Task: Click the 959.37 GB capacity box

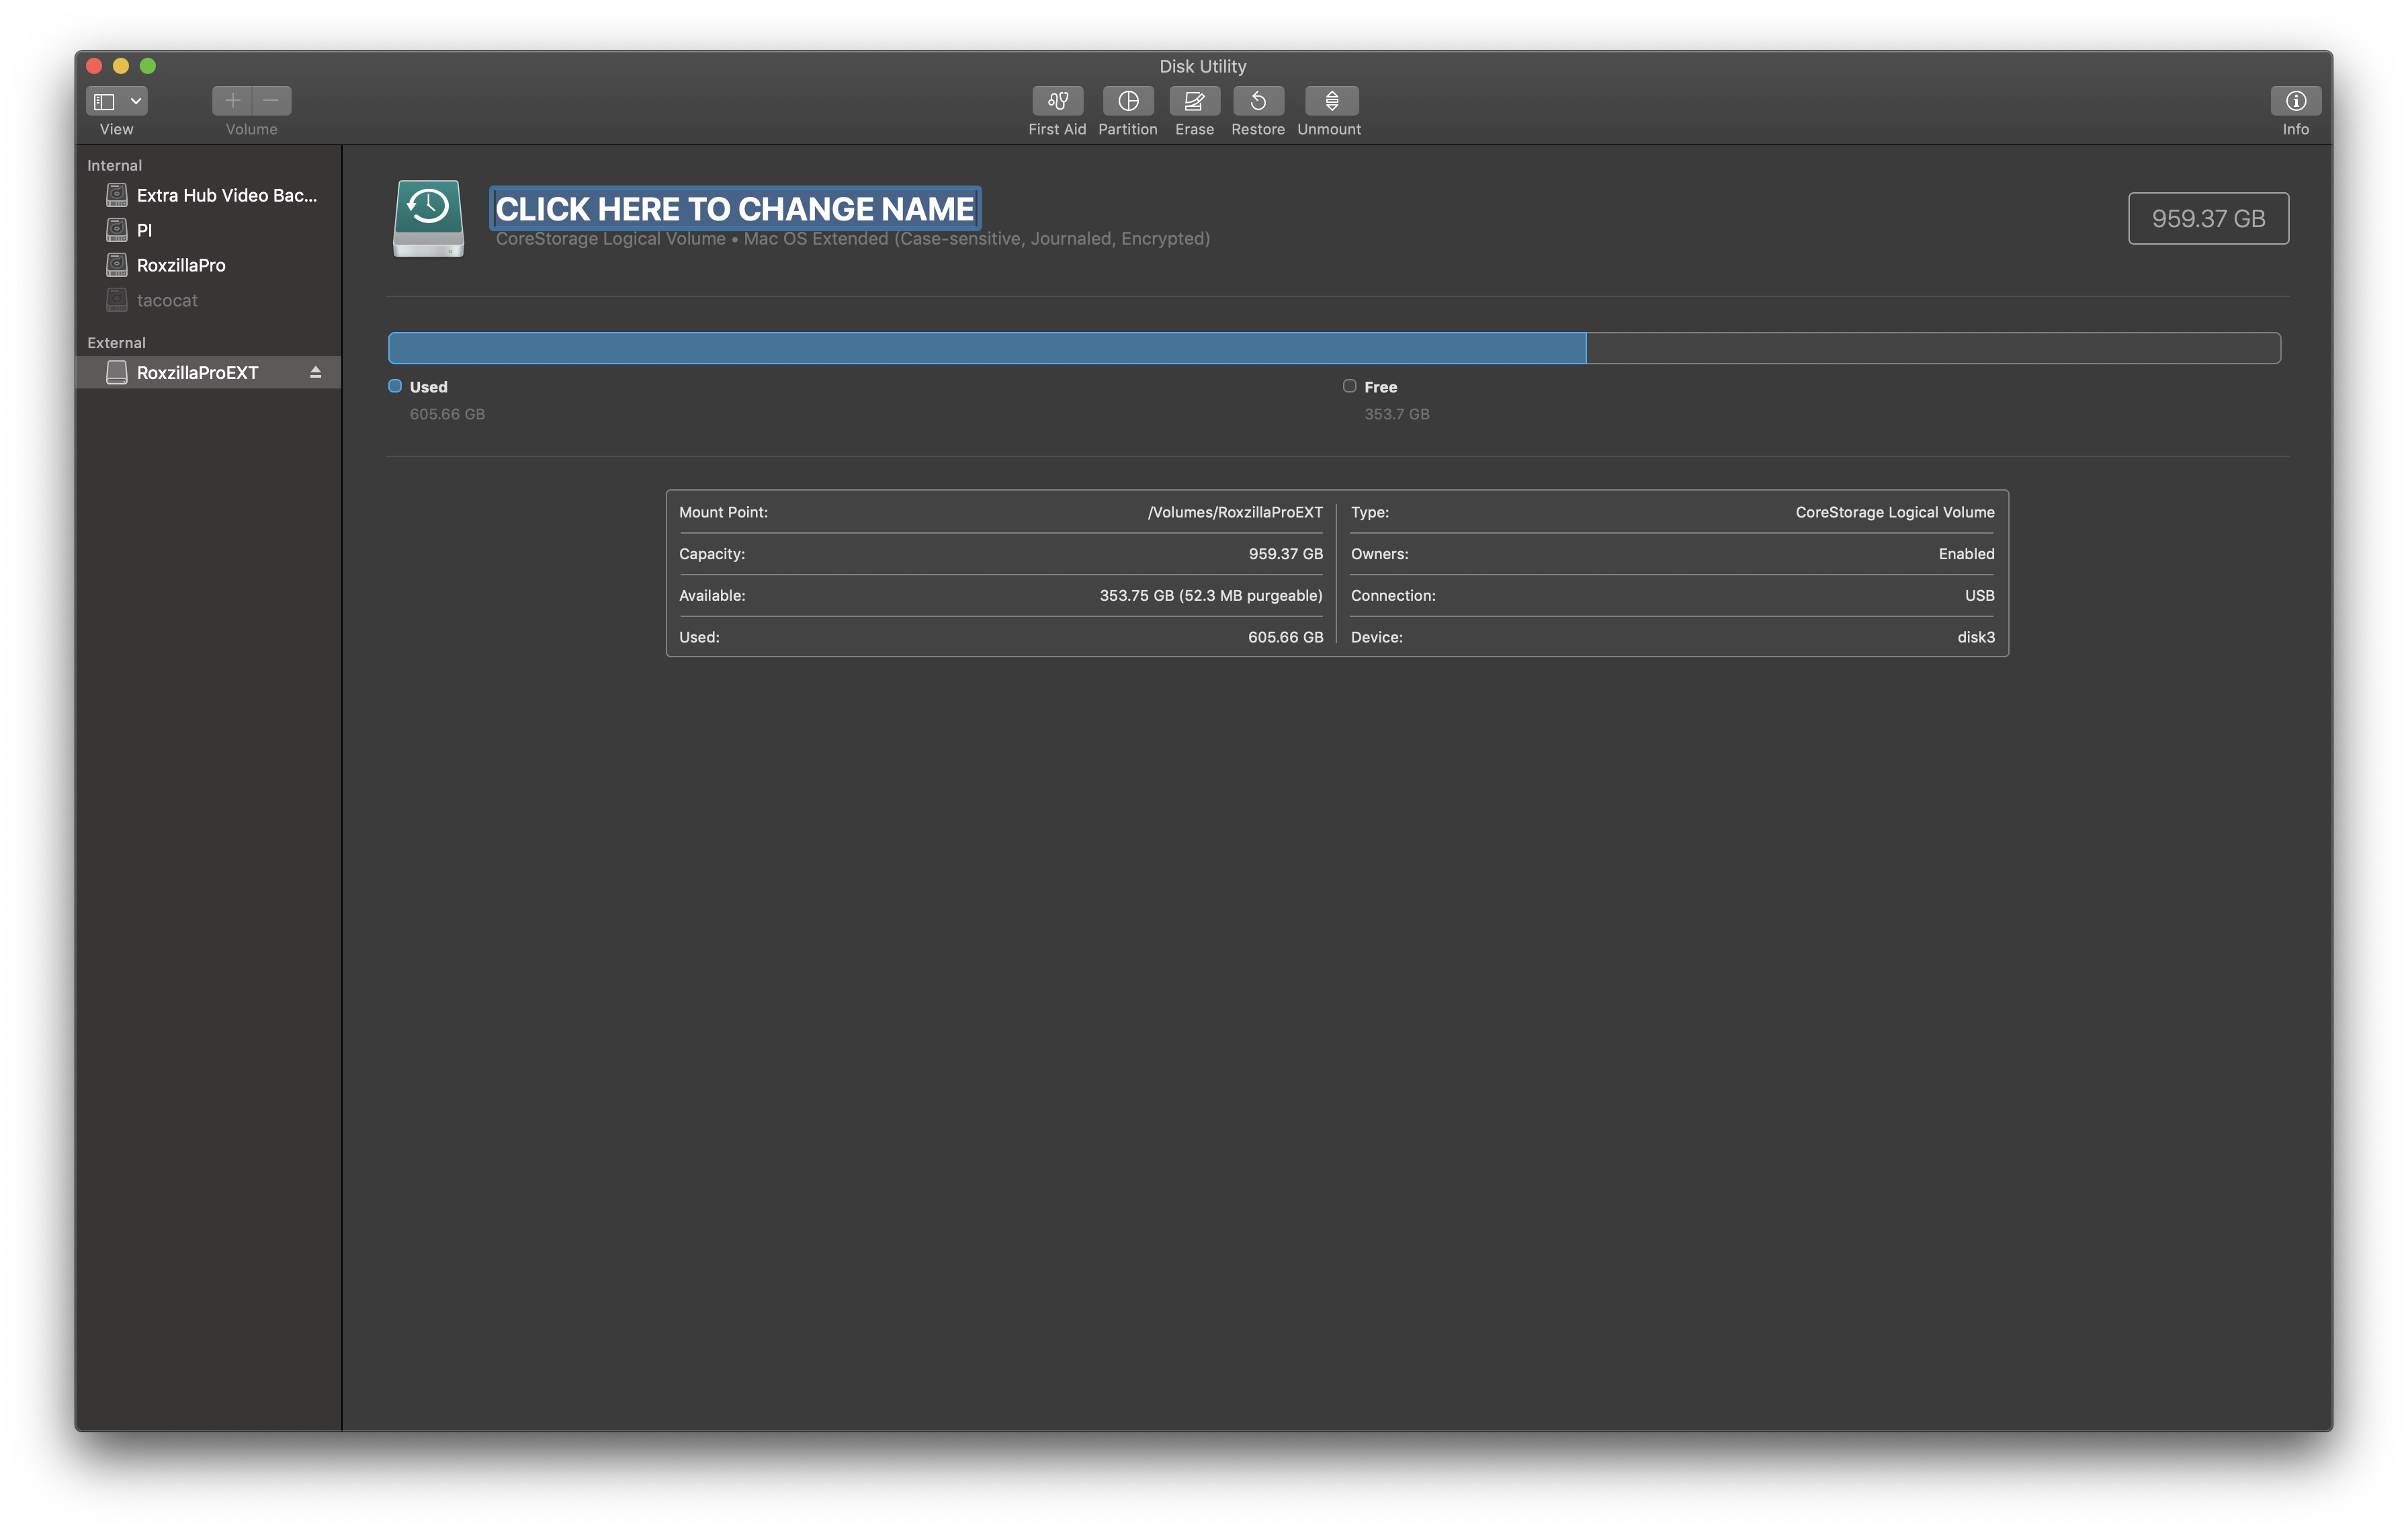Action: click(x=2207, y=218)
